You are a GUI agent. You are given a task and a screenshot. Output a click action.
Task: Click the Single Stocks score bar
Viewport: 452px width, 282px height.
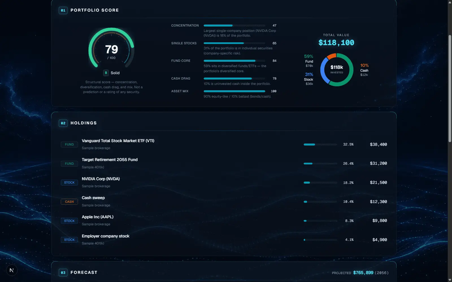point(234,43)
